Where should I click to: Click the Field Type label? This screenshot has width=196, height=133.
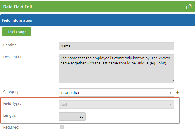pos(12,104)
